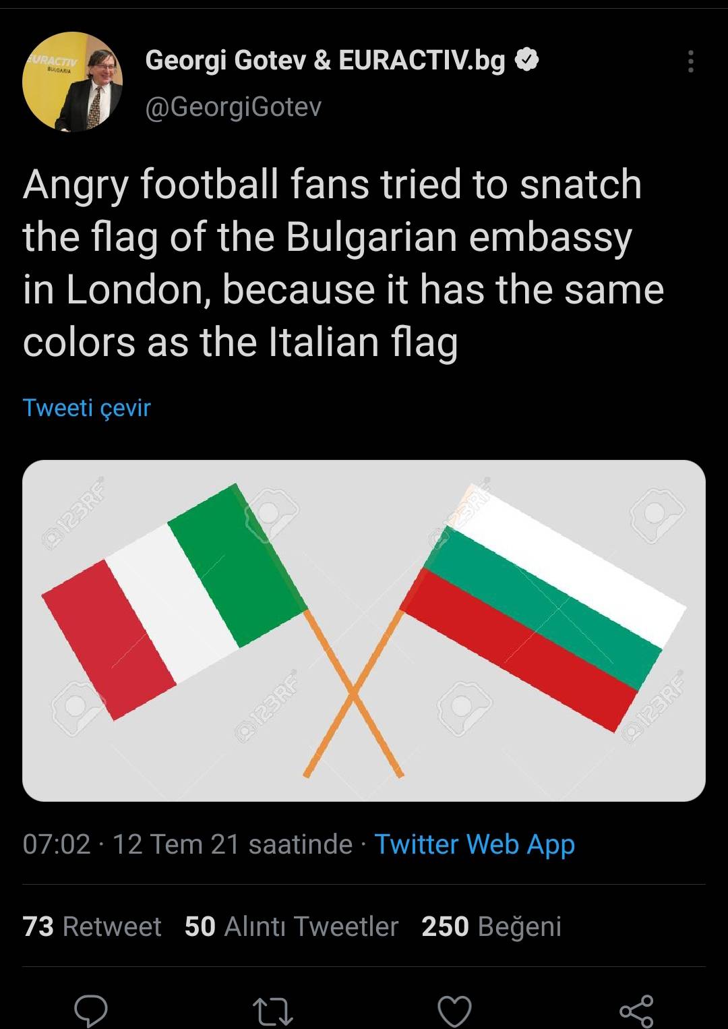Click the Twitter Web App source link
728x1029 pixels.
pos(475,844)
